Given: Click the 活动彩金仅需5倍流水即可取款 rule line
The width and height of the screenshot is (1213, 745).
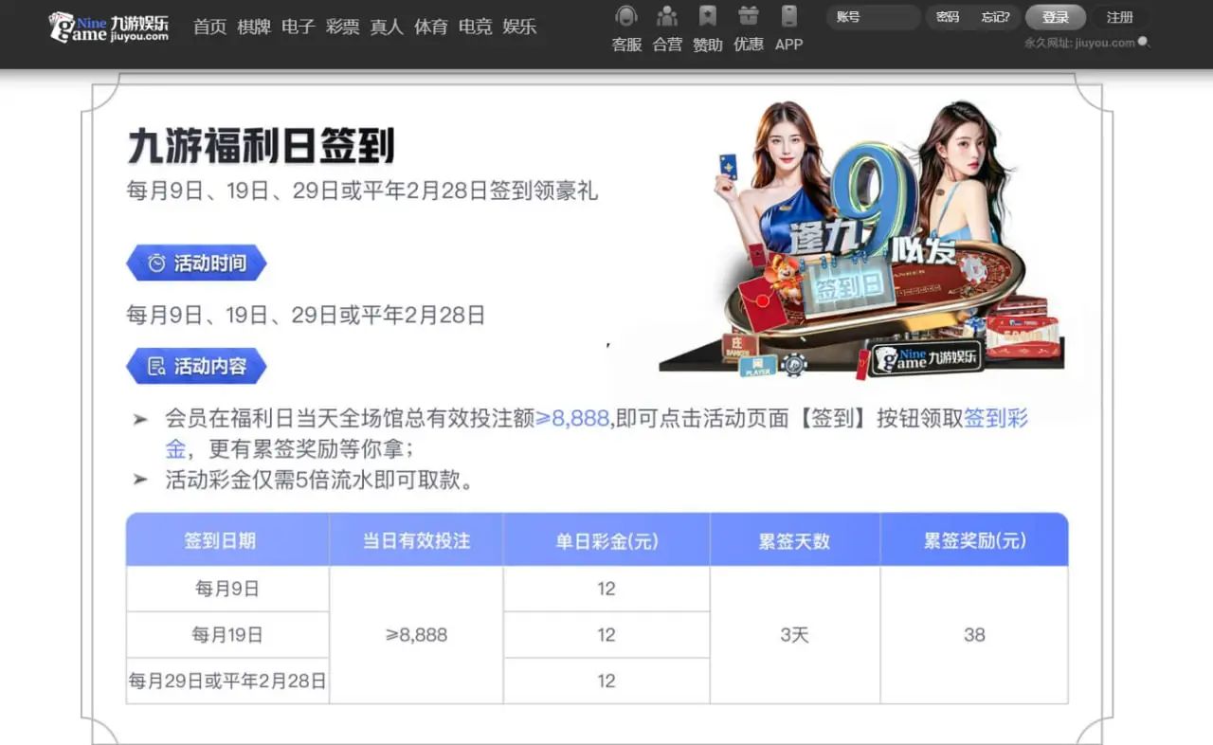Looking at the screenshot, I should (319, 480).
